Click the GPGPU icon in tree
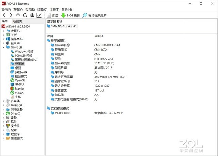The width and height of the screenshot is (218, 156). click(12, 84)
